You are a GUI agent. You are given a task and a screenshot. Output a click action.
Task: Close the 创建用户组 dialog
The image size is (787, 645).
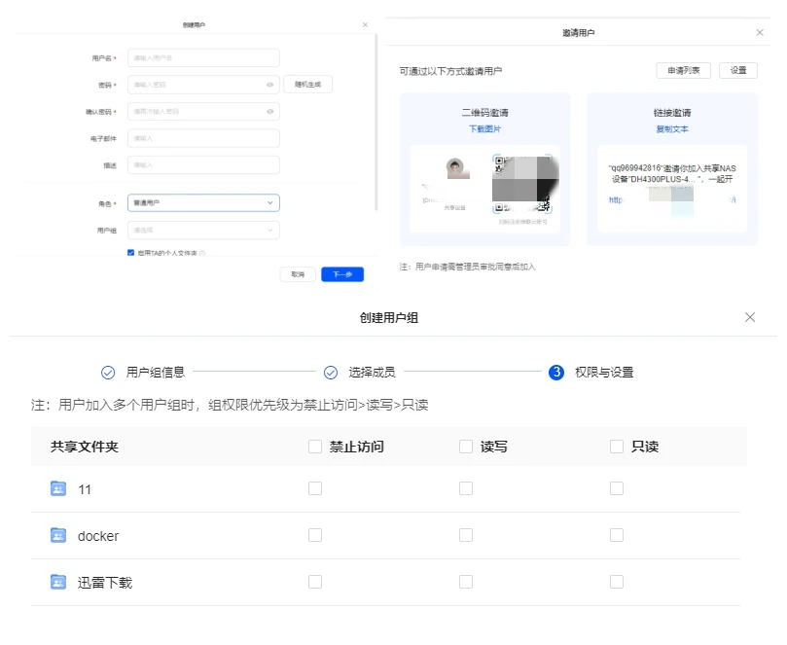[750, 317]
